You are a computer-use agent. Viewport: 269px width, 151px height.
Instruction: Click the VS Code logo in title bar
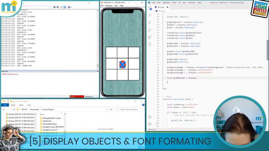pos(149,3)
